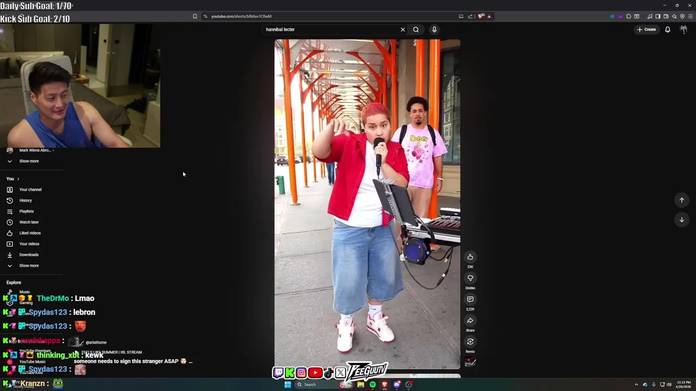Click the youtube.com/shorts address bar URL
This screenshot has width=696, height=391.
241,16
